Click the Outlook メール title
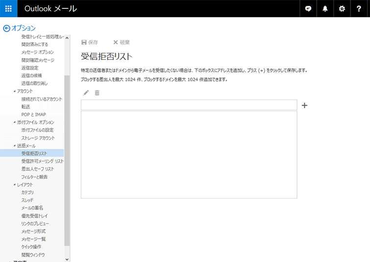Screen dimensions: 370x262 (x=51, y=9)
